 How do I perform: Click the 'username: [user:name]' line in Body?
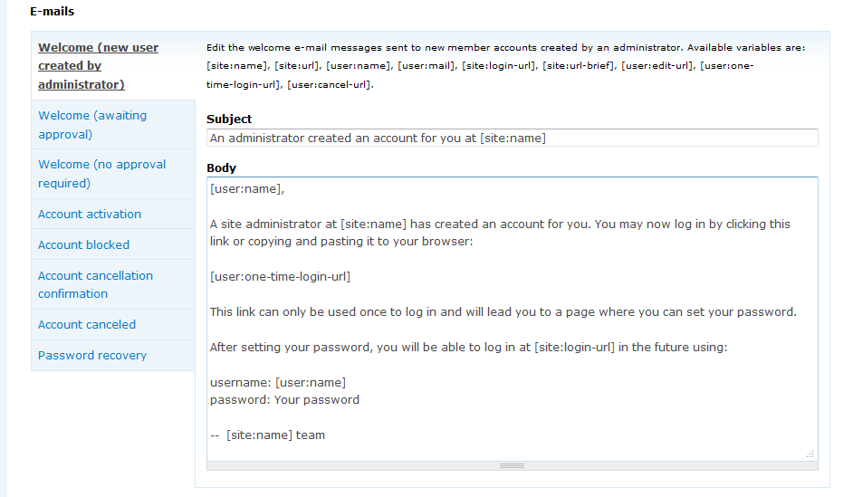(x=278, y=383)
